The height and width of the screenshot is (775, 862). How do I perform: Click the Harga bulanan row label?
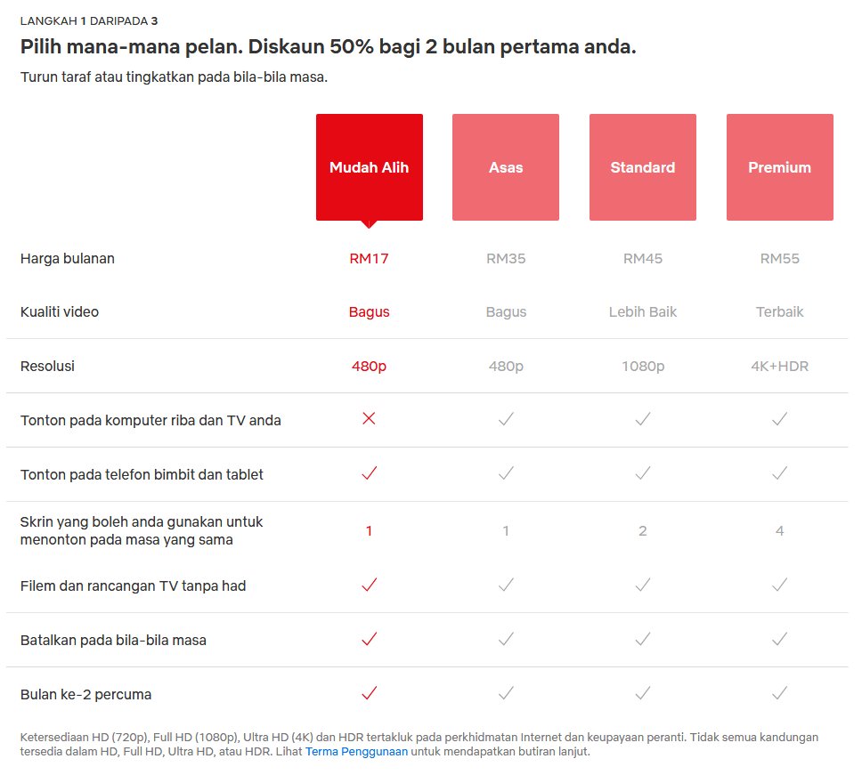[x=68, y=259]
